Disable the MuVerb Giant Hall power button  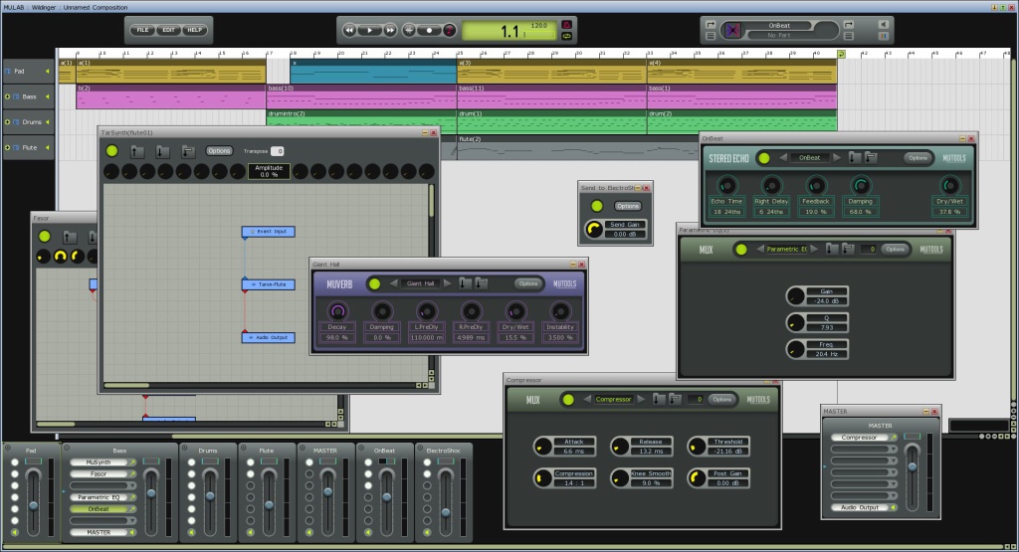374,283
